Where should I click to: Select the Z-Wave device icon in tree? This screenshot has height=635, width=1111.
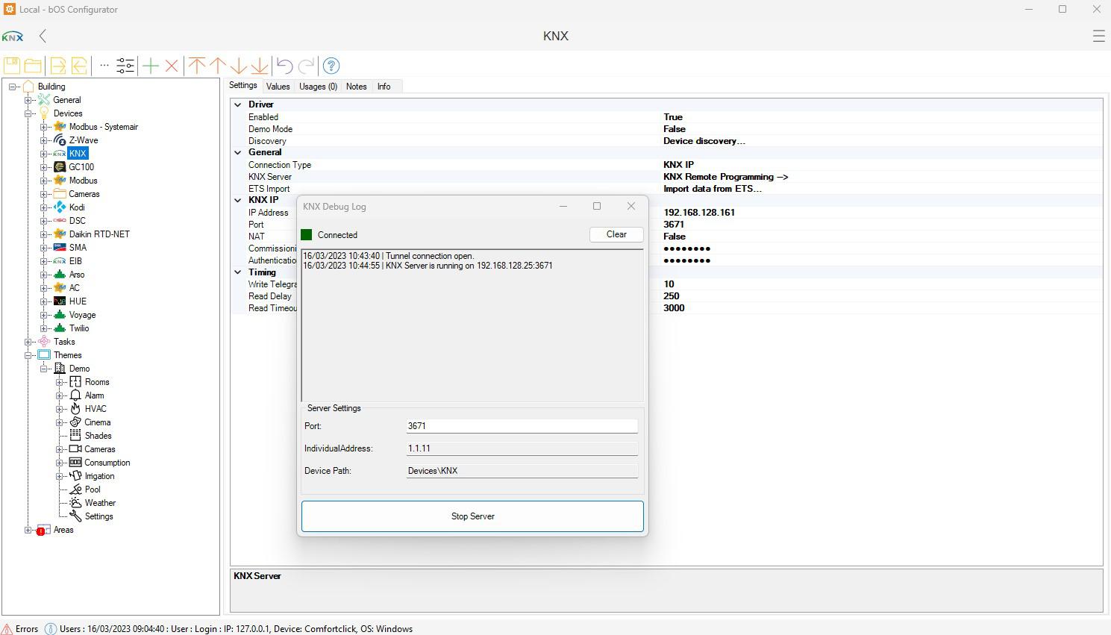click(x=60, y=140)
